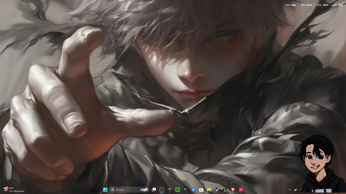Click the Buscar search box in taskbar
This screenshot has height=194, width=346.
[x=130, y=190]
